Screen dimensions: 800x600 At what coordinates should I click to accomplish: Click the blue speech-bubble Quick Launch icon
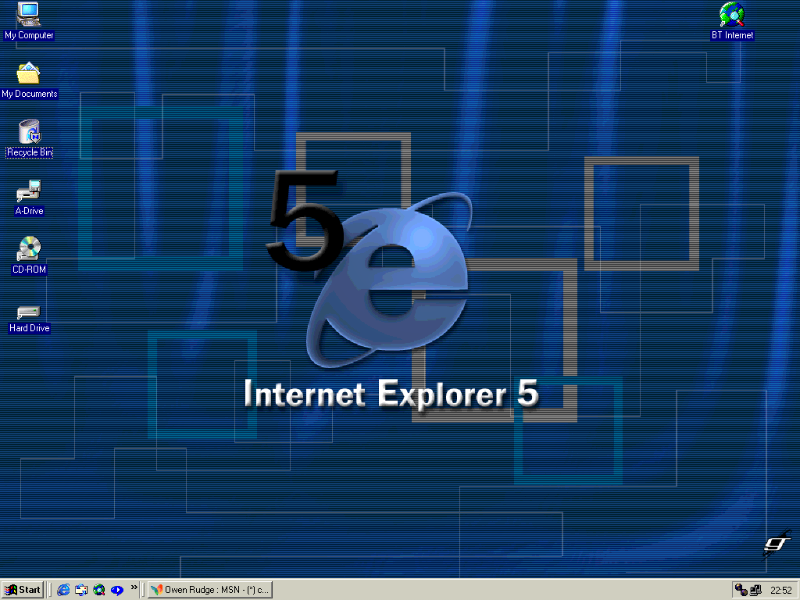[117, 590]
